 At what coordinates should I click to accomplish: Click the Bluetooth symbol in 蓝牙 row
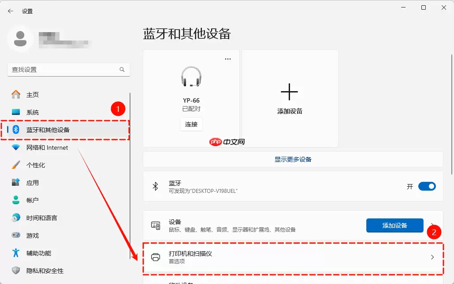coord(156,186)
